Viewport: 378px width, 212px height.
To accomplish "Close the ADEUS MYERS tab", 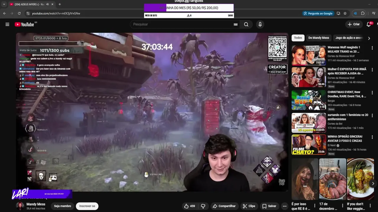I will point(52,4).
